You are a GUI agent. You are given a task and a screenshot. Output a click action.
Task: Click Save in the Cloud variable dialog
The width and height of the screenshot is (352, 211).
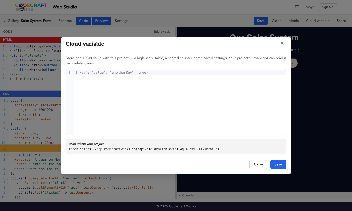click(x=278, y=164)
